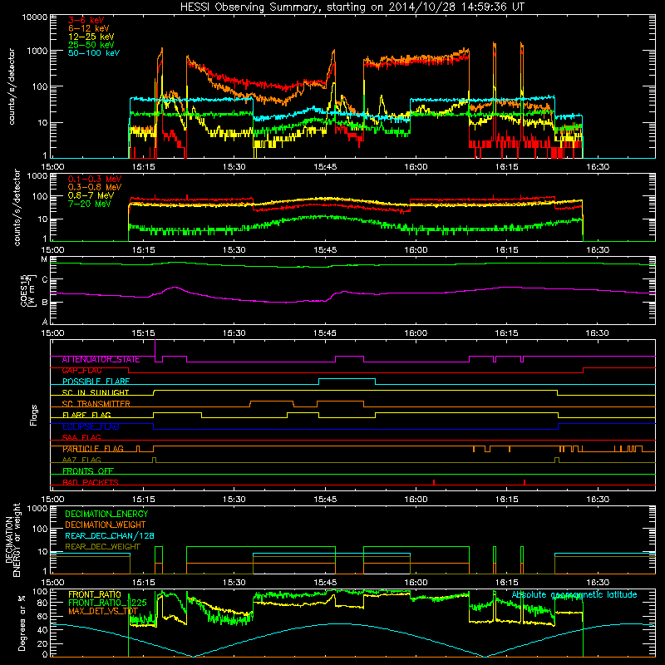Click the 0.1-0.3 MeV legend entry
Image resolution: width=665 pixels, height=665 pixels.
[95, 179]
